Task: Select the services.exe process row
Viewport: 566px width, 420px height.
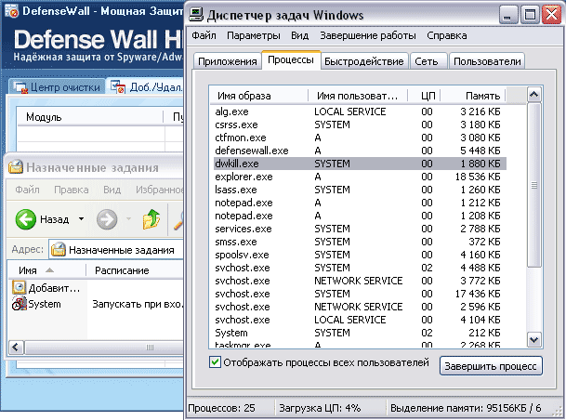Action: click(x=360, y=229)
